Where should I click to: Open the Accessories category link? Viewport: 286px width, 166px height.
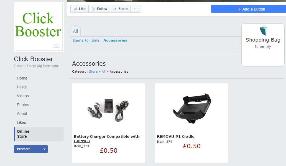coord(115,40)
